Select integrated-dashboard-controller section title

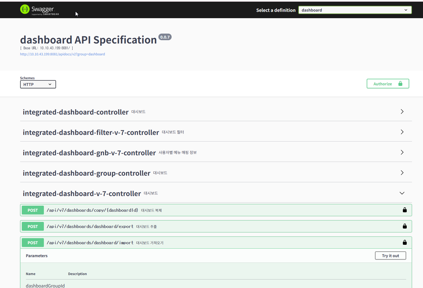(76, 112)
